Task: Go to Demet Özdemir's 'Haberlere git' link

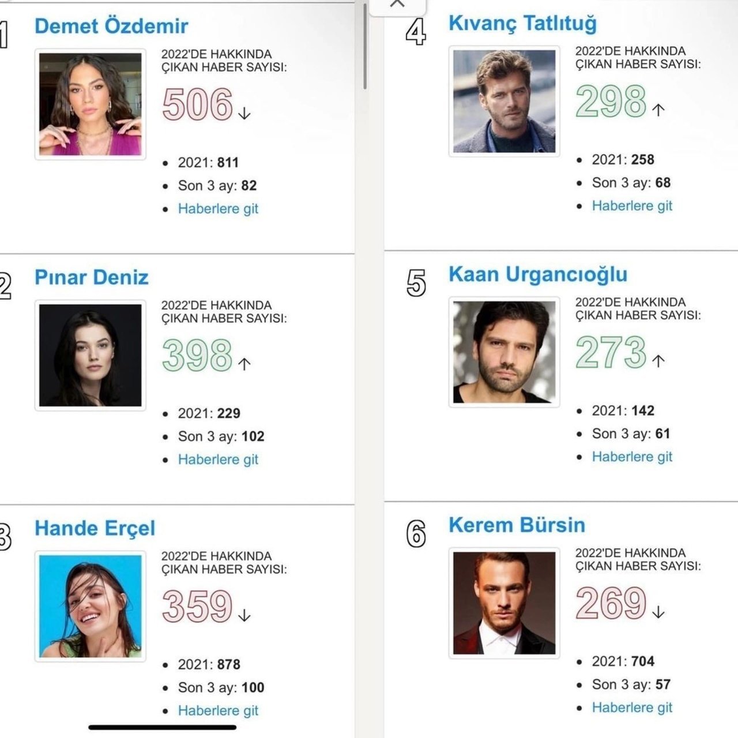Action: coord(218,209)
